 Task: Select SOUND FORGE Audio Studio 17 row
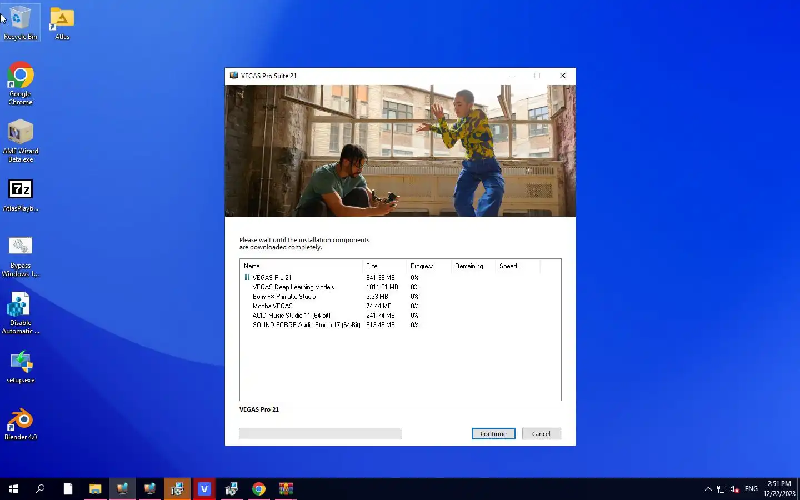coord(400,325)
